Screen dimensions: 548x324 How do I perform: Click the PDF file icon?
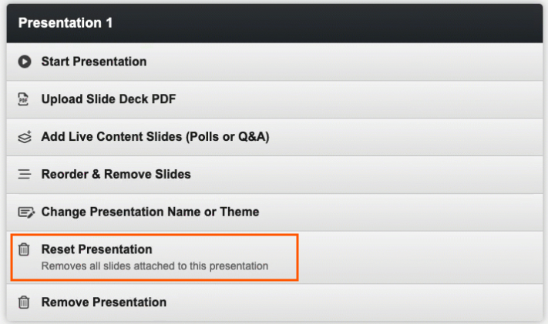tap(25, 99)
